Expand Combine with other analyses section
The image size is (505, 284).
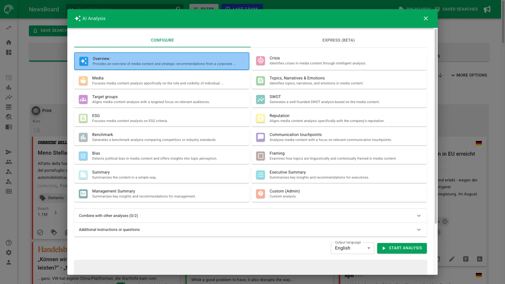click(250, 216)
